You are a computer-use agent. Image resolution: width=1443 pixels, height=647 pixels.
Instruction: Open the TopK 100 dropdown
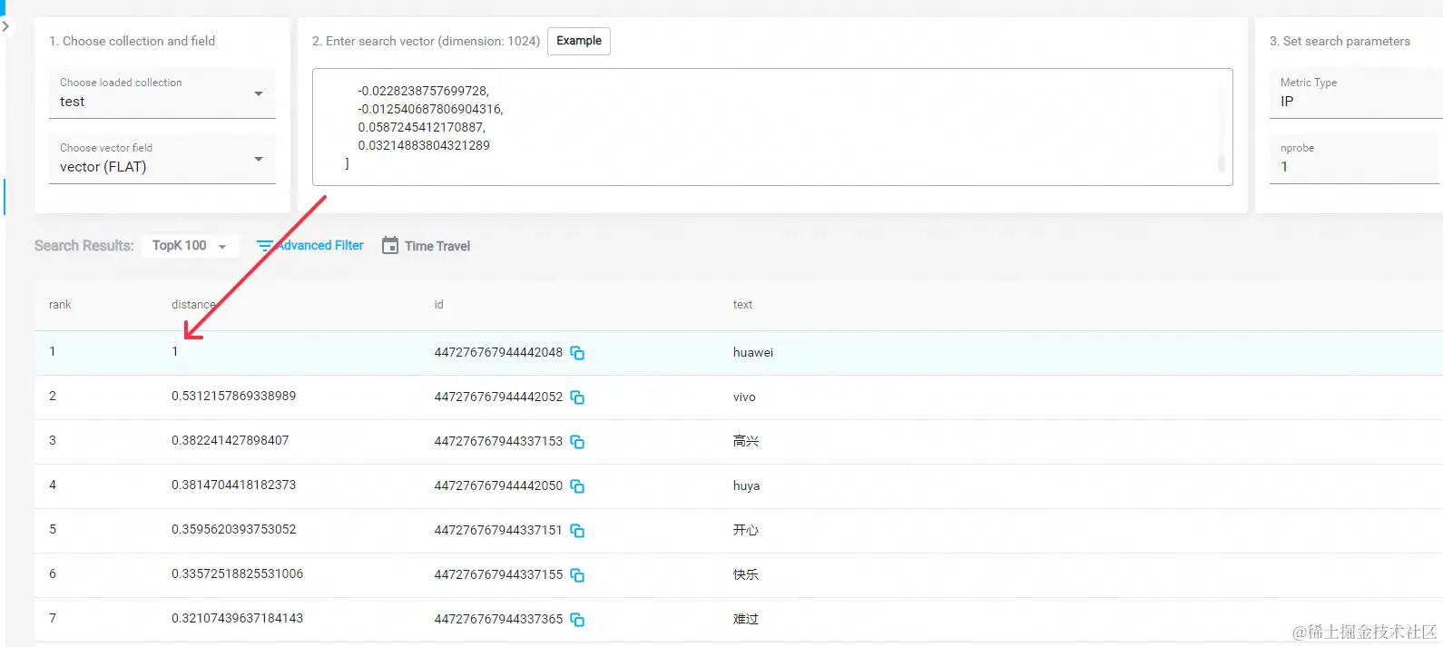click(190, 246)
